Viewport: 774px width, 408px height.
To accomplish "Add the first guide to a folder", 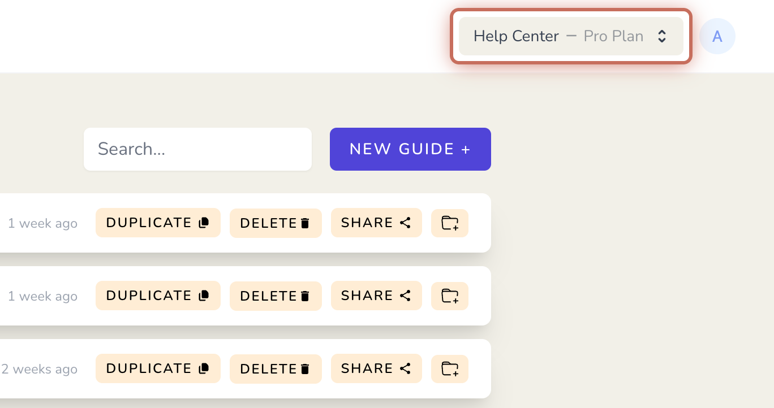I will tap(450, 223).
